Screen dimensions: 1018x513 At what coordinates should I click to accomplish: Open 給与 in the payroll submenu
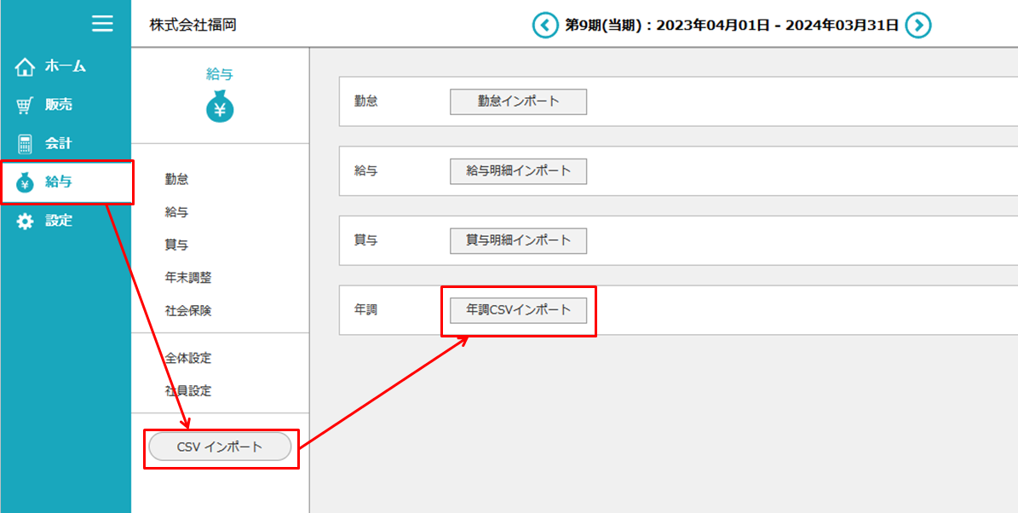(x=177, y=212)
